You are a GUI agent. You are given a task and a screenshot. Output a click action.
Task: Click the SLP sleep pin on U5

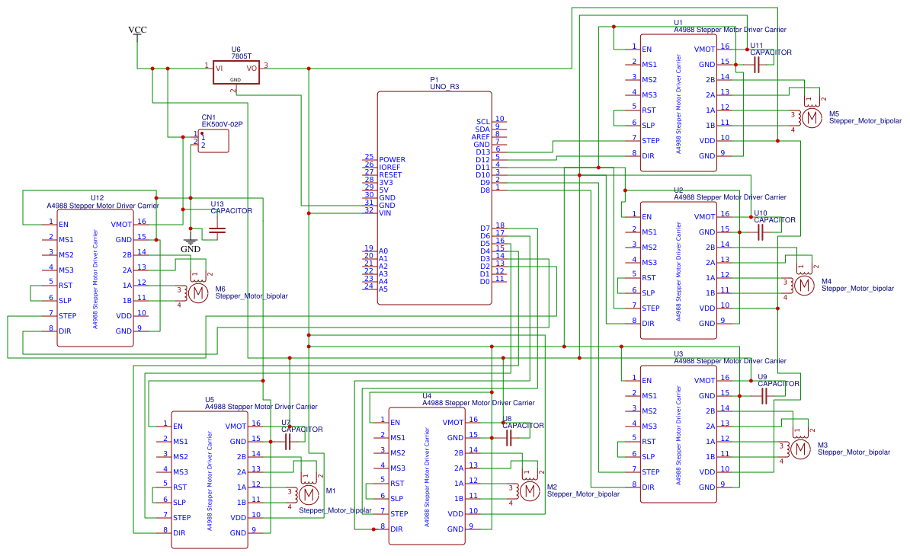click(x=178, y=502)
